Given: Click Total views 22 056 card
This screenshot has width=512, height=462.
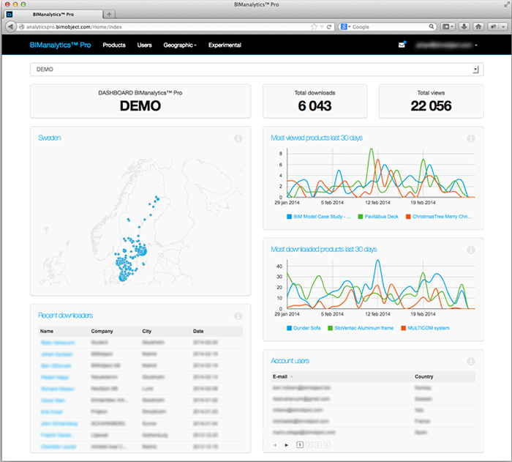Looking at the screenshot, I should (x=431, y=101).
